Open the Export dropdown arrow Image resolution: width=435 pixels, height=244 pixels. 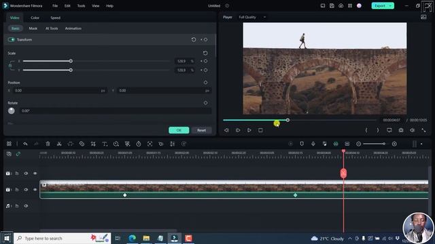[390, 5]
